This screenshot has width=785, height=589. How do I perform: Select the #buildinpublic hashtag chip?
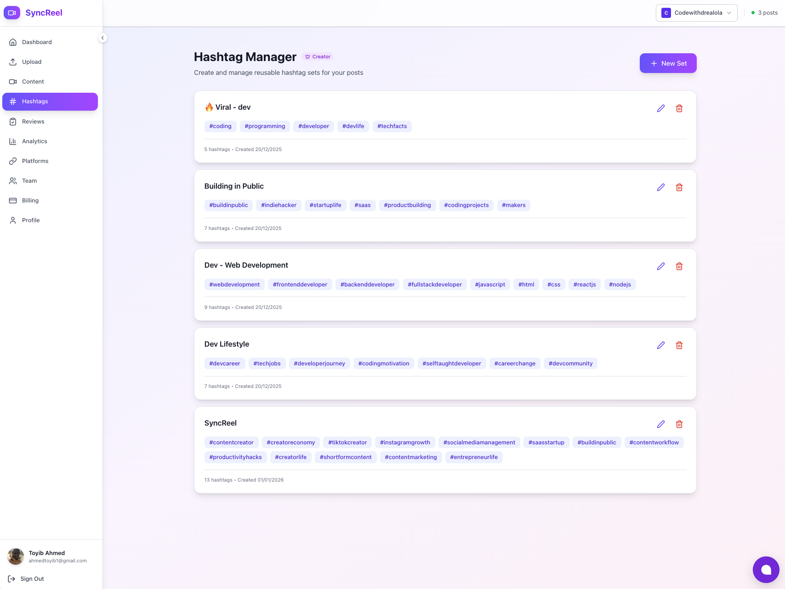point(228,205)
